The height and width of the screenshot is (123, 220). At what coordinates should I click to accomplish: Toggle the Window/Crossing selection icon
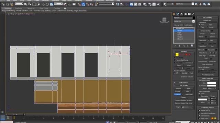38,4
